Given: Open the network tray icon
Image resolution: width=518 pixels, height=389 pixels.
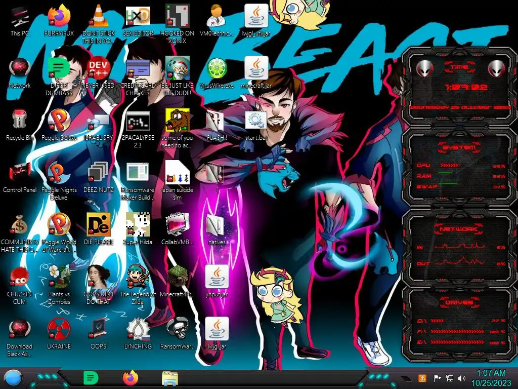Looking at the screenshot, I should 449,378.
